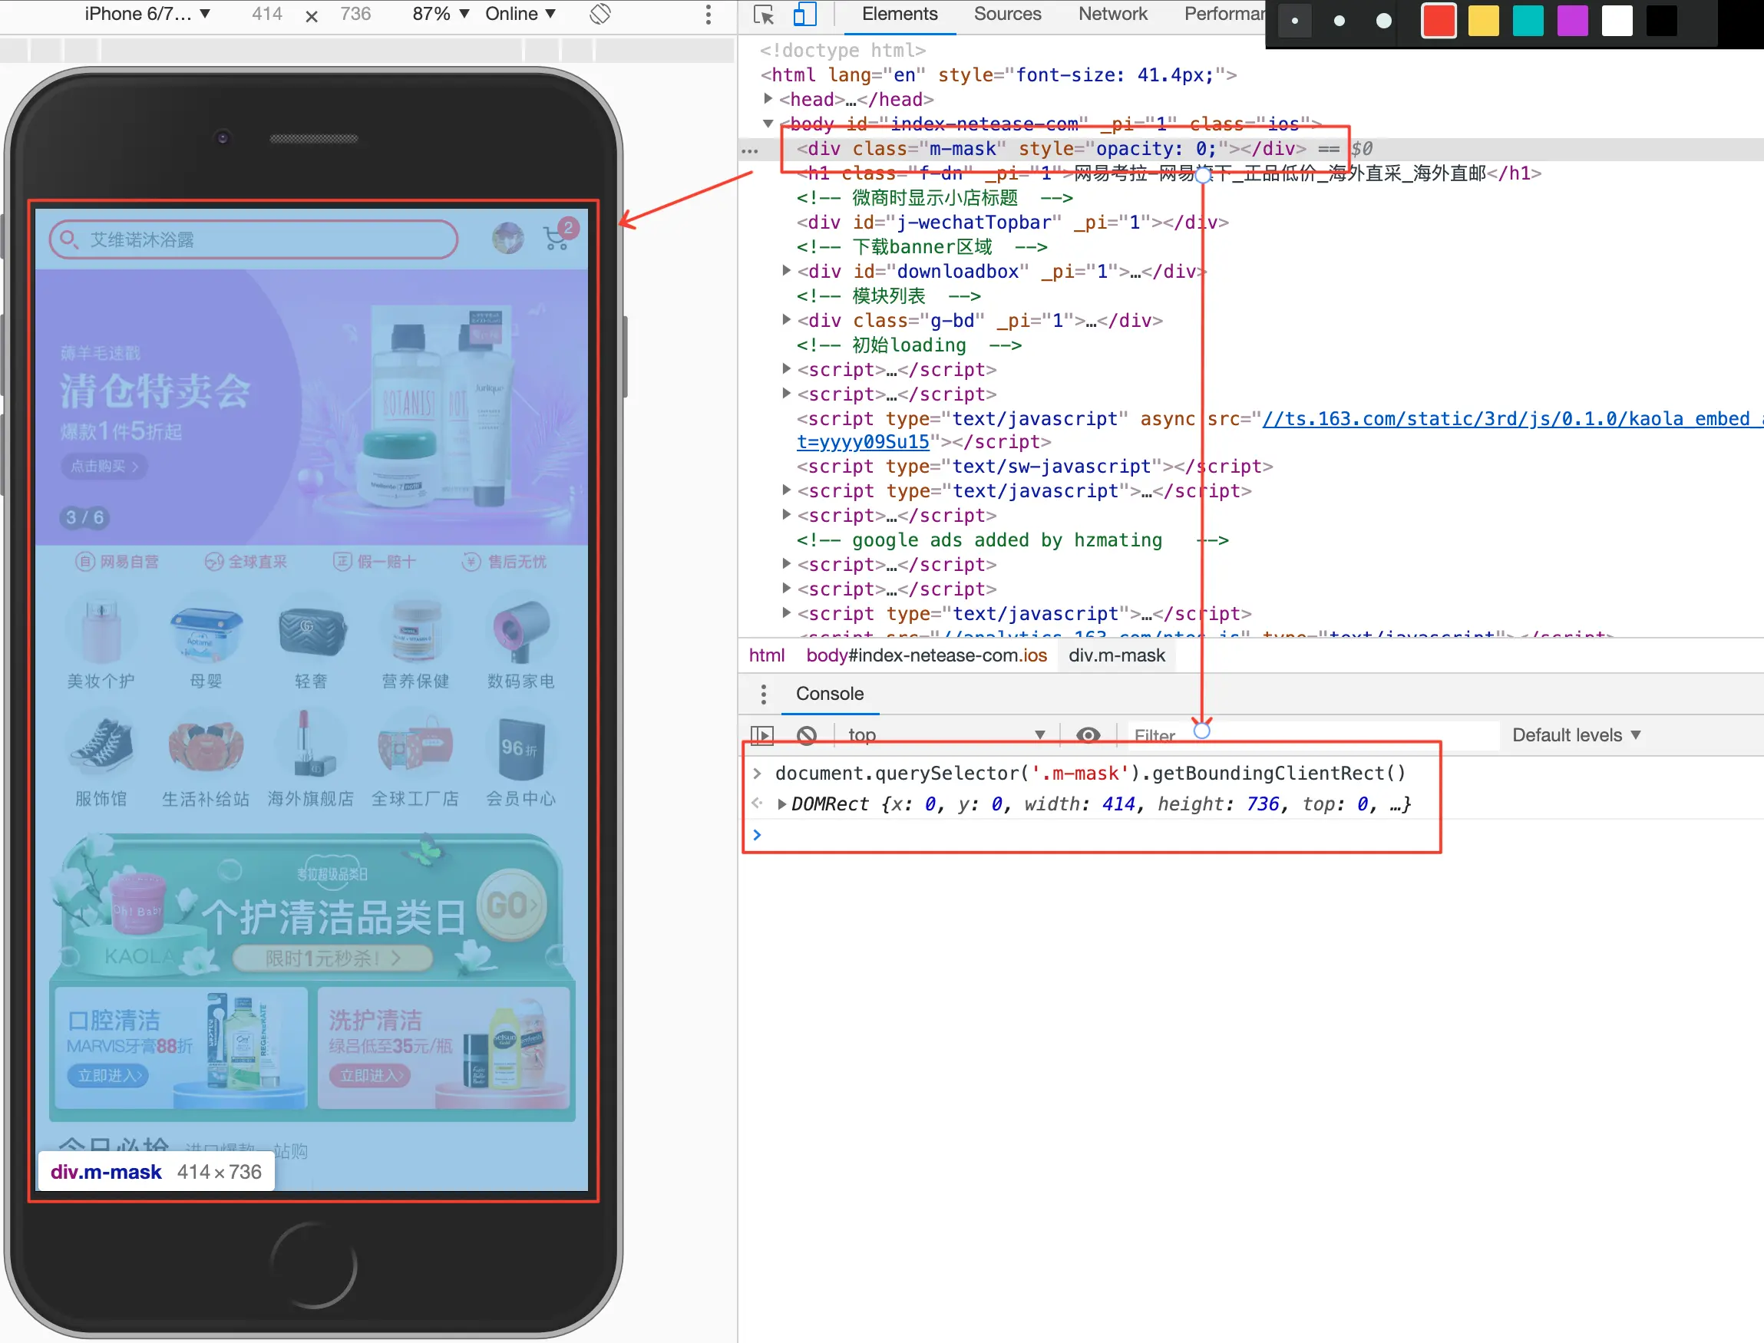The width and height of the screenshot is (1764, 1343).
Task: Tap the GO button on 个护清洁品类日 banner
Action: 512,906
